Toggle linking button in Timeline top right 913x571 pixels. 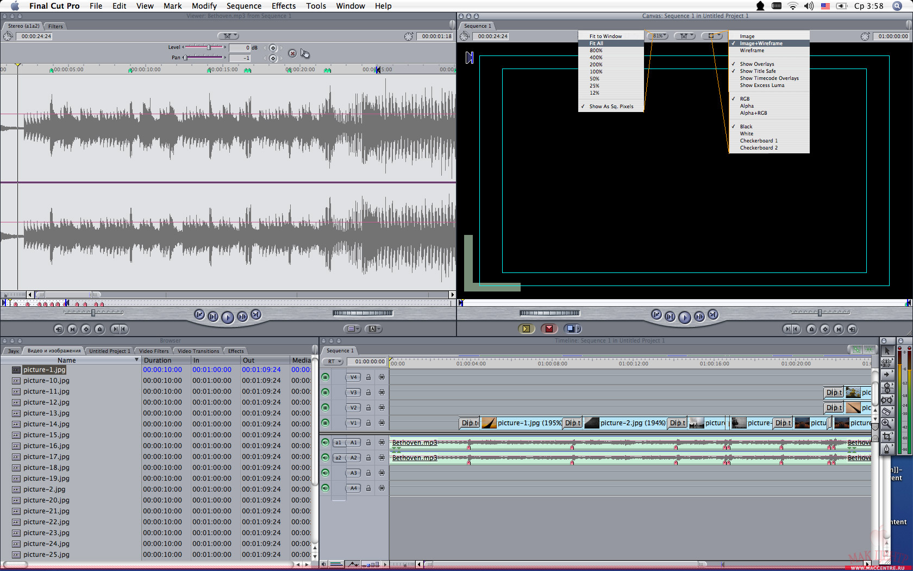click(x=856, y=350)
